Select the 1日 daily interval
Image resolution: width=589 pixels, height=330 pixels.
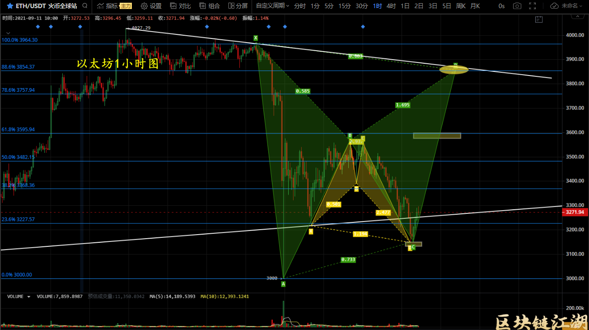point(405,6)
